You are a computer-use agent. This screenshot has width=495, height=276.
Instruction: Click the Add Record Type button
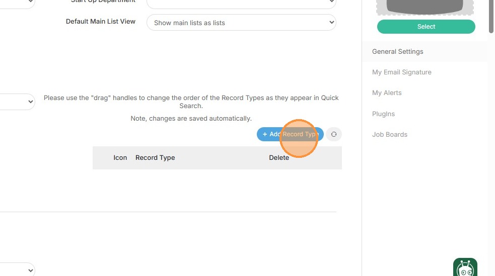[290, 134]
